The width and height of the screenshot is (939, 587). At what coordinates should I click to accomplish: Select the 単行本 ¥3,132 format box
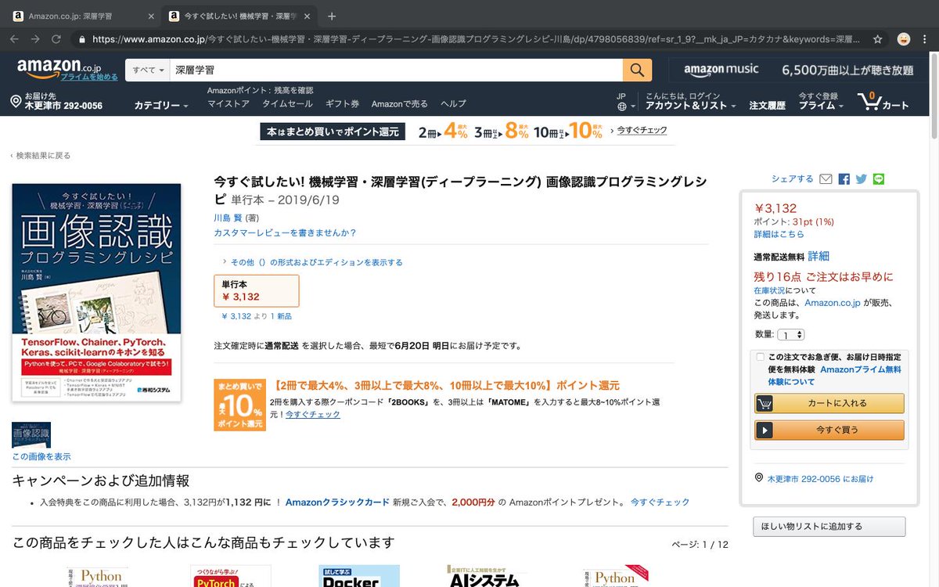tap(257, 290)
